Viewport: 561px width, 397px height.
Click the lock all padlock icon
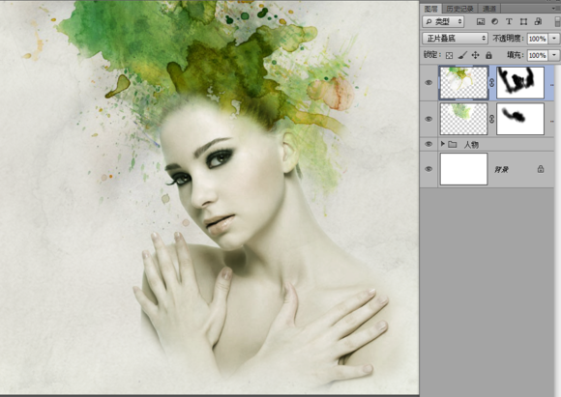pos(488,55)
